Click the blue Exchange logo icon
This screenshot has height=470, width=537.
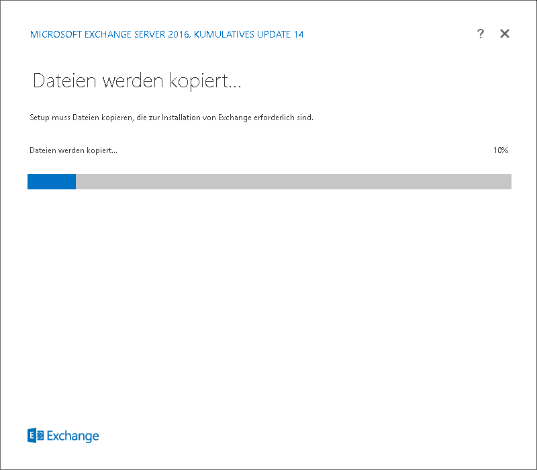pyautogui.click(x=36, y=436)
